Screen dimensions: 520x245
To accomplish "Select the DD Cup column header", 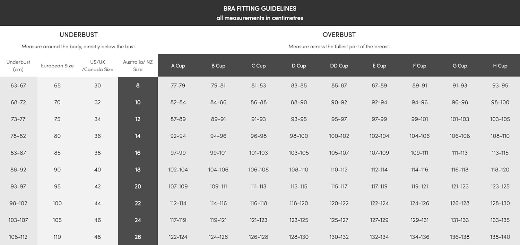I will click(x=339, y=66).
